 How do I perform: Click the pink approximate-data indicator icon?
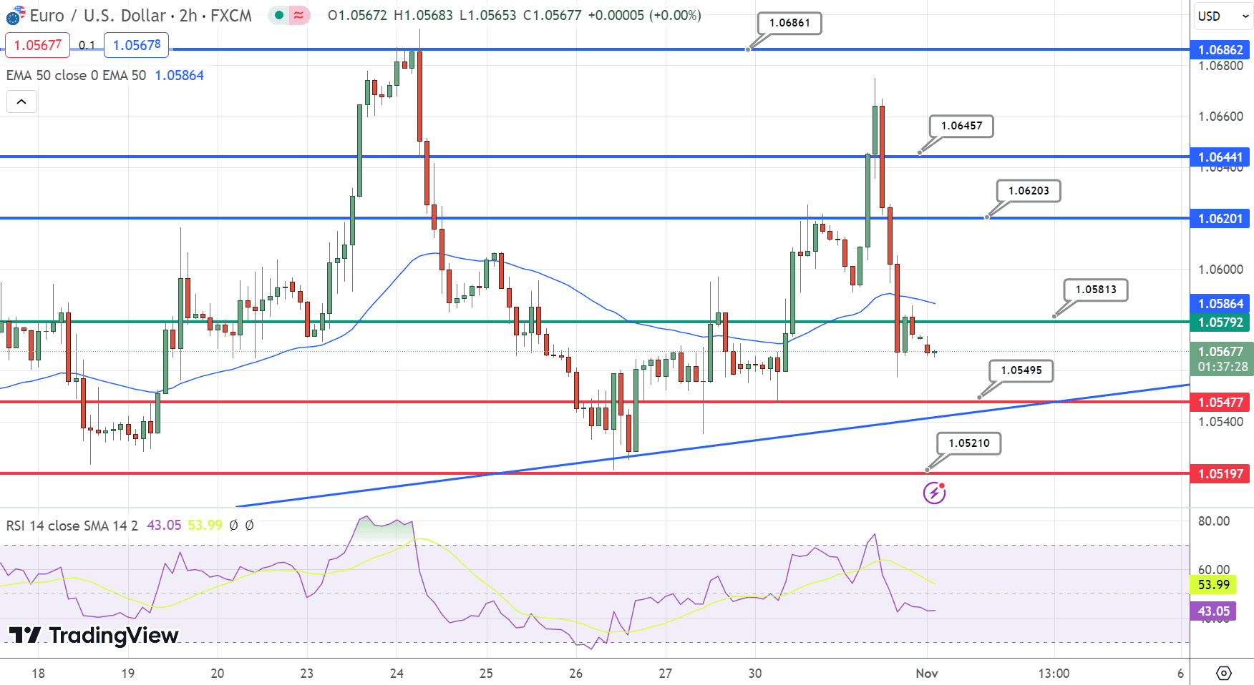[x=298, y=15]
